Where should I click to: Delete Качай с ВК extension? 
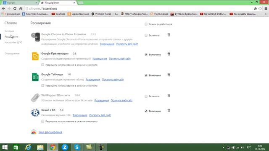click(169, 111)
